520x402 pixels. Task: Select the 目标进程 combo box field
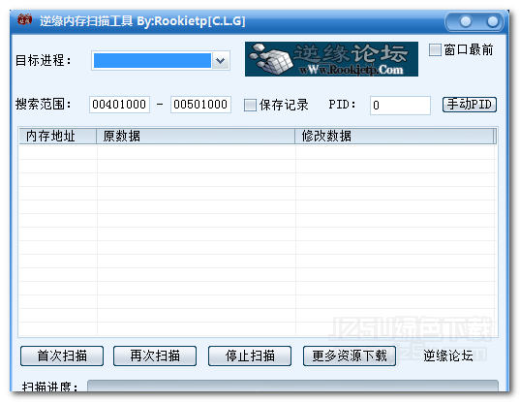pyautogui.click(x=161, y=61)
